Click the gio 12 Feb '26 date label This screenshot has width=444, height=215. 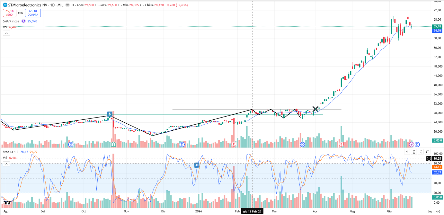pyautogui.click(x=253, y=211)
